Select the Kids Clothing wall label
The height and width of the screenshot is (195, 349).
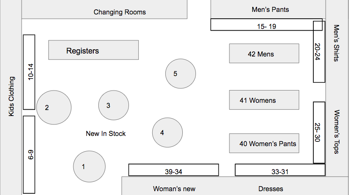11,97
